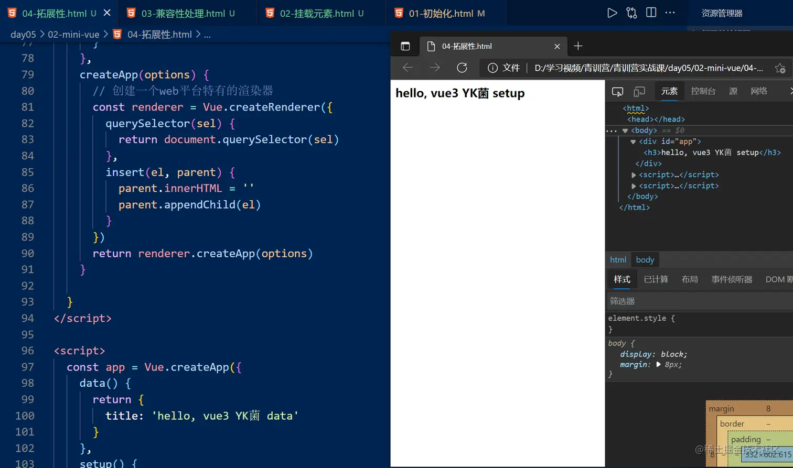This screenshot has width=793, height=468.
Task: Run the code with the play icon
Action: click(612, 13)
